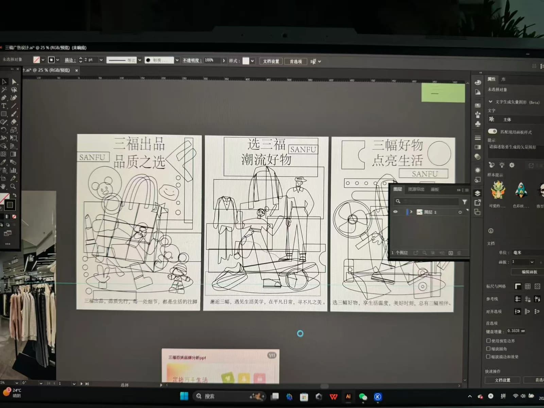Select the Column Graph tool

point(13,170)
